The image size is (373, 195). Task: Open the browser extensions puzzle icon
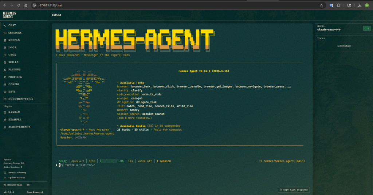click(x=338, y=5)
